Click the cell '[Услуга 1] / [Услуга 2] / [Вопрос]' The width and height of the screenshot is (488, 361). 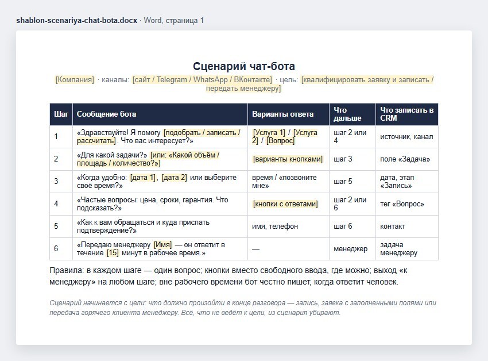(x=288, y=137)
